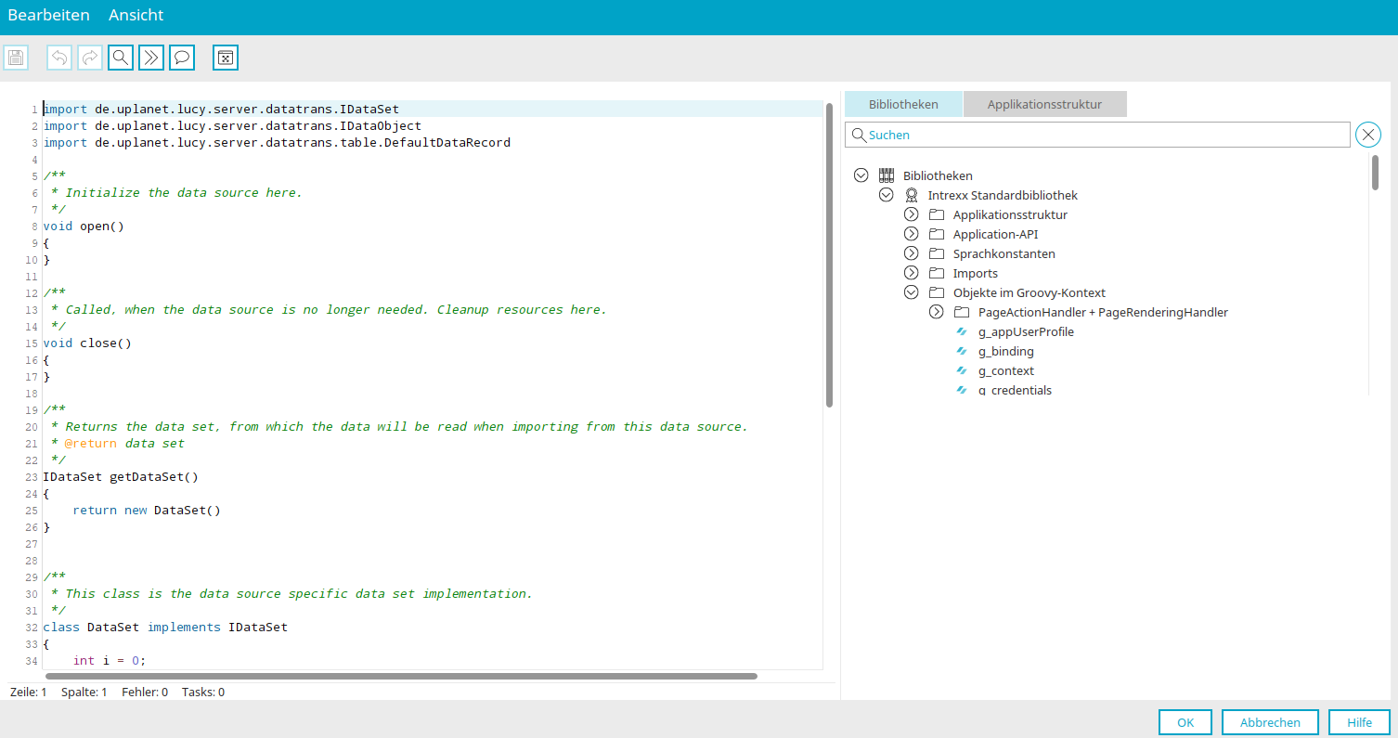Confirm with the OK button
Screen dimensions: 1398x738
[x=1185, y=722]
